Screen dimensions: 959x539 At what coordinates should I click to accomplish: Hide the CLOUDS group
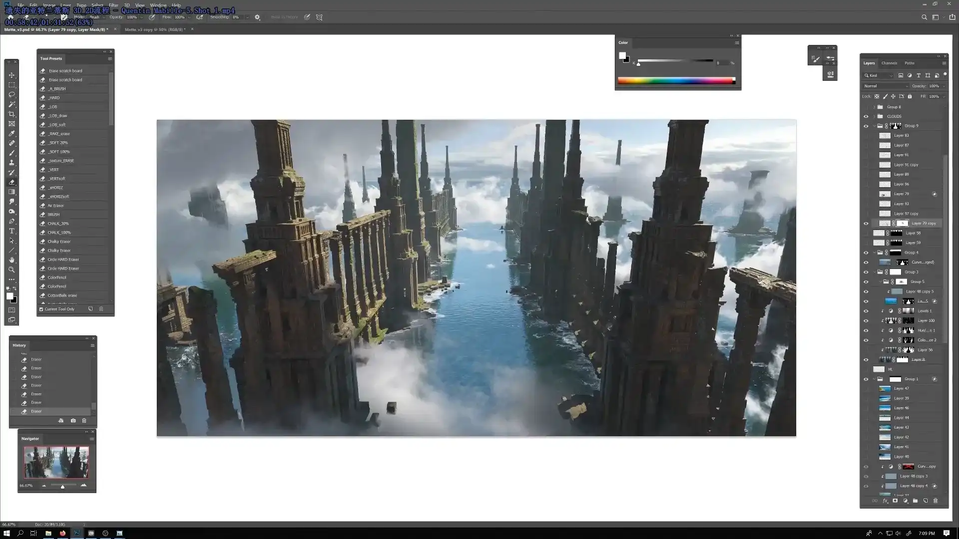(866, 116)
